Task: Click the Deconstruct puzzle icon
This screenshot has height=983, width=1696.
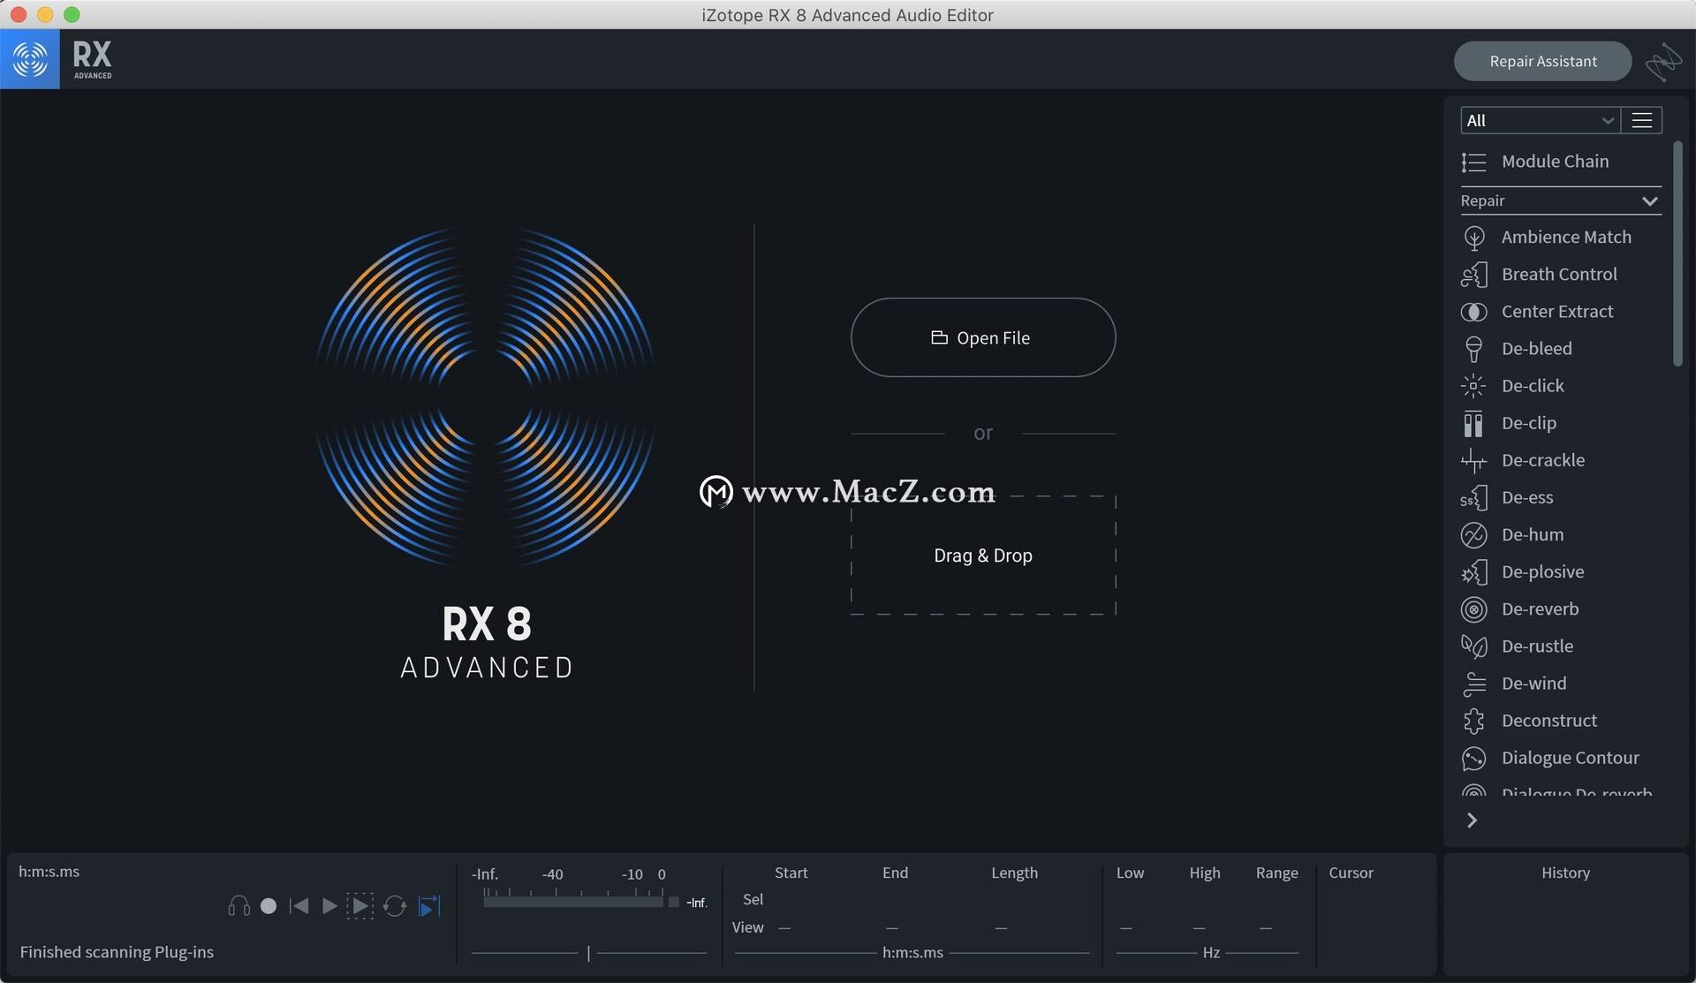Action: click(1473, 721)
